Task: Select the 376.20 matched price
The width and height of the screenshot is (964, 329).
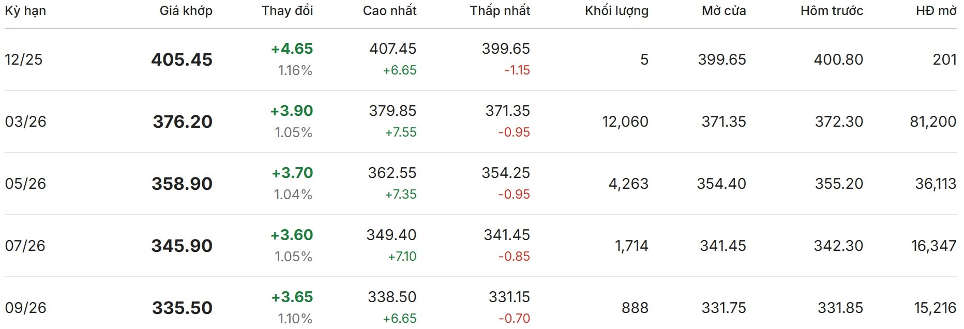Action: click(x=183, y=122)
